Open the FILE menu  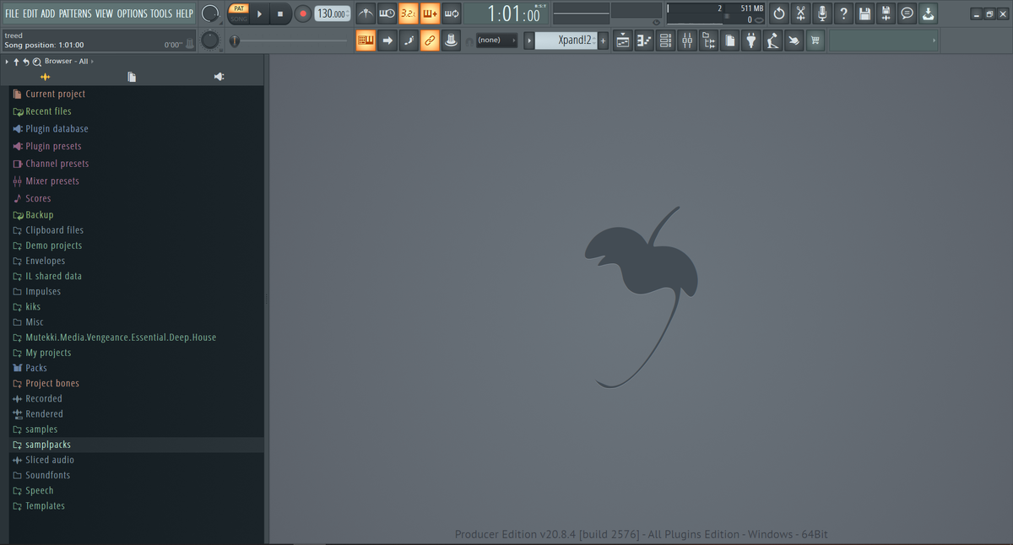coord(12,13)
